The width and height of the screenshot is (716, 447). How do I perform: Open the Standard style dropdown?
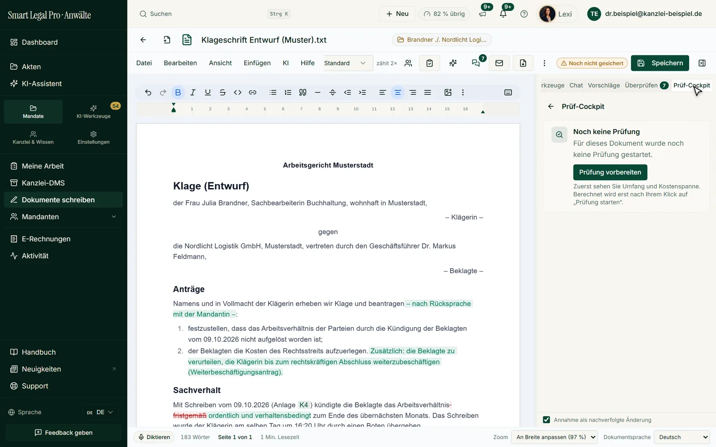coord(348,63)
